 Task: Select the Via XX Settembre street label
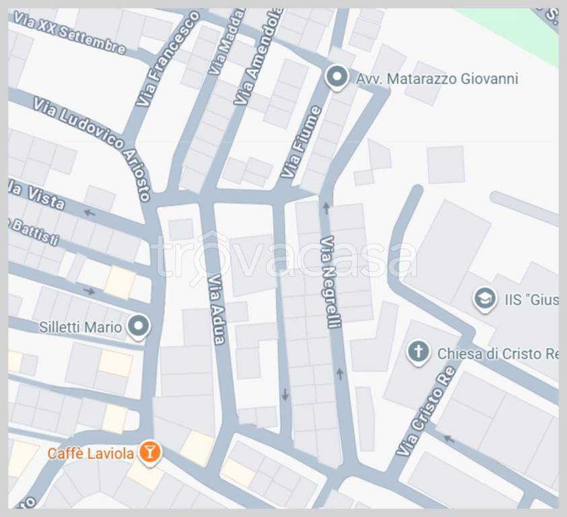coord(70,32)
